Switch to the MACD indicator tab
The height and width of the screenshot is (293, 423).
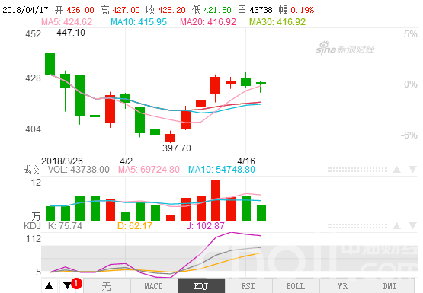click(154, 286)
